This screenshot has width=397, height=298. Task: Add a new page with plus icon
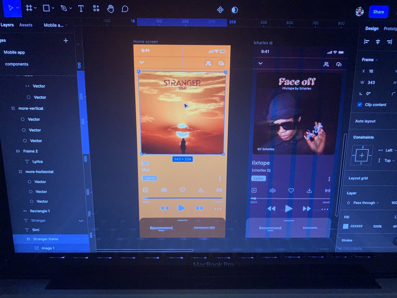pyautogui.click(x=66, y=40)
